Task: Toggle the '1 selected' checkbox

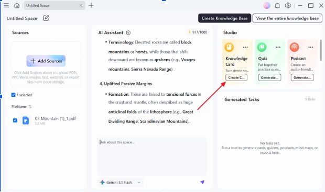Action: pos(13,95)
